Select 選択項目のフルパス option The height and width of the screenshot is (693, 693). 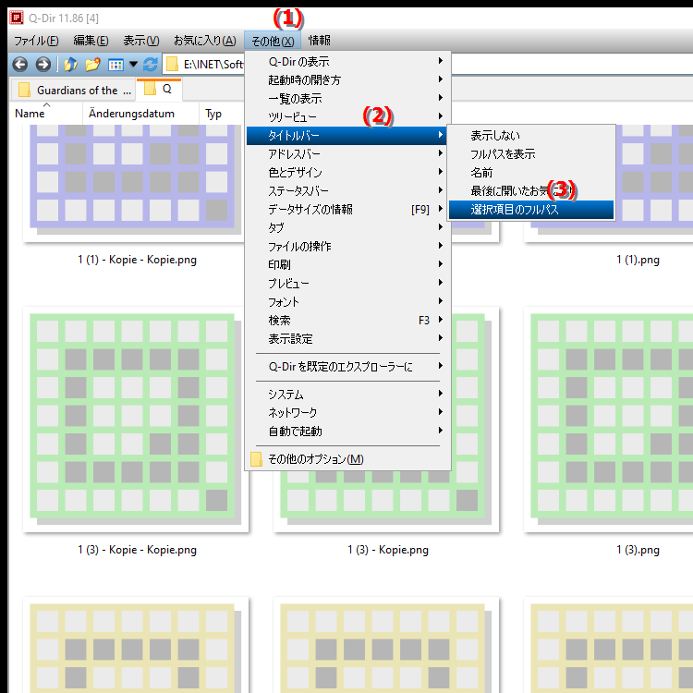click(531, 210)
